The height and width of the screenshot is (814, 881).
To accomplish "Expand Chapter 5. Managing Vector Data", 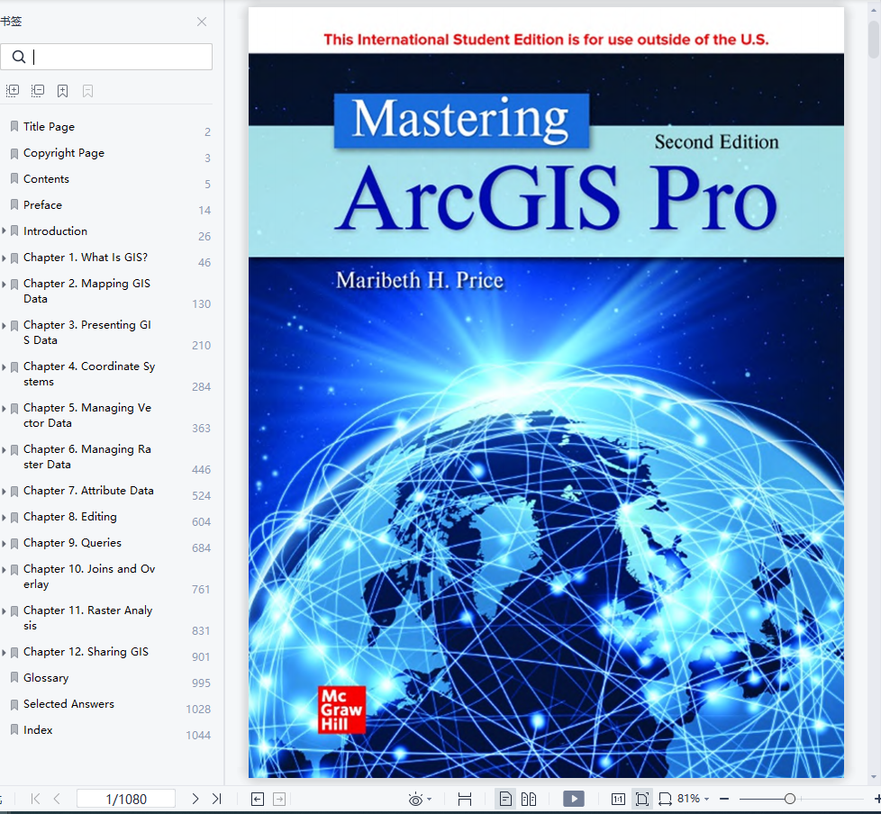I will 4,409.
